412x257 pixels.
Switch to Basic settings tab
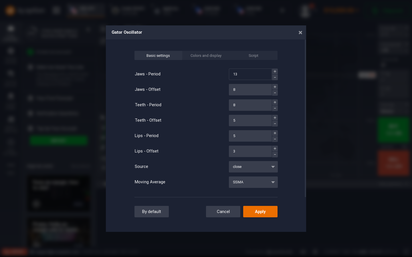click(x=158, y=55)
